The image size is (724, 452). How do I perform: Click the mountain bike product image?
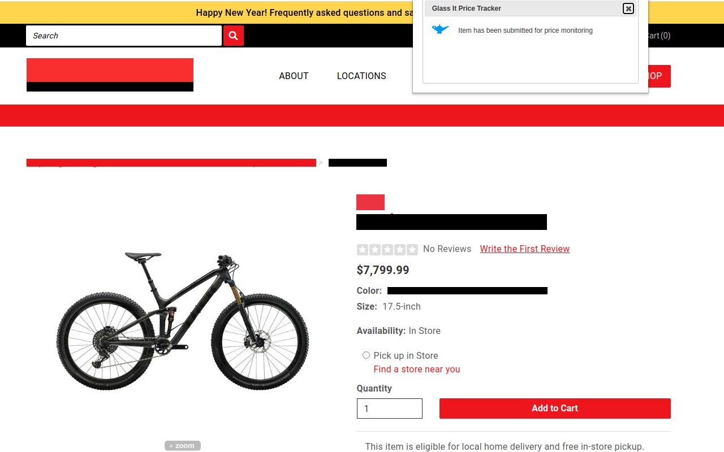(x=183, y=319)
